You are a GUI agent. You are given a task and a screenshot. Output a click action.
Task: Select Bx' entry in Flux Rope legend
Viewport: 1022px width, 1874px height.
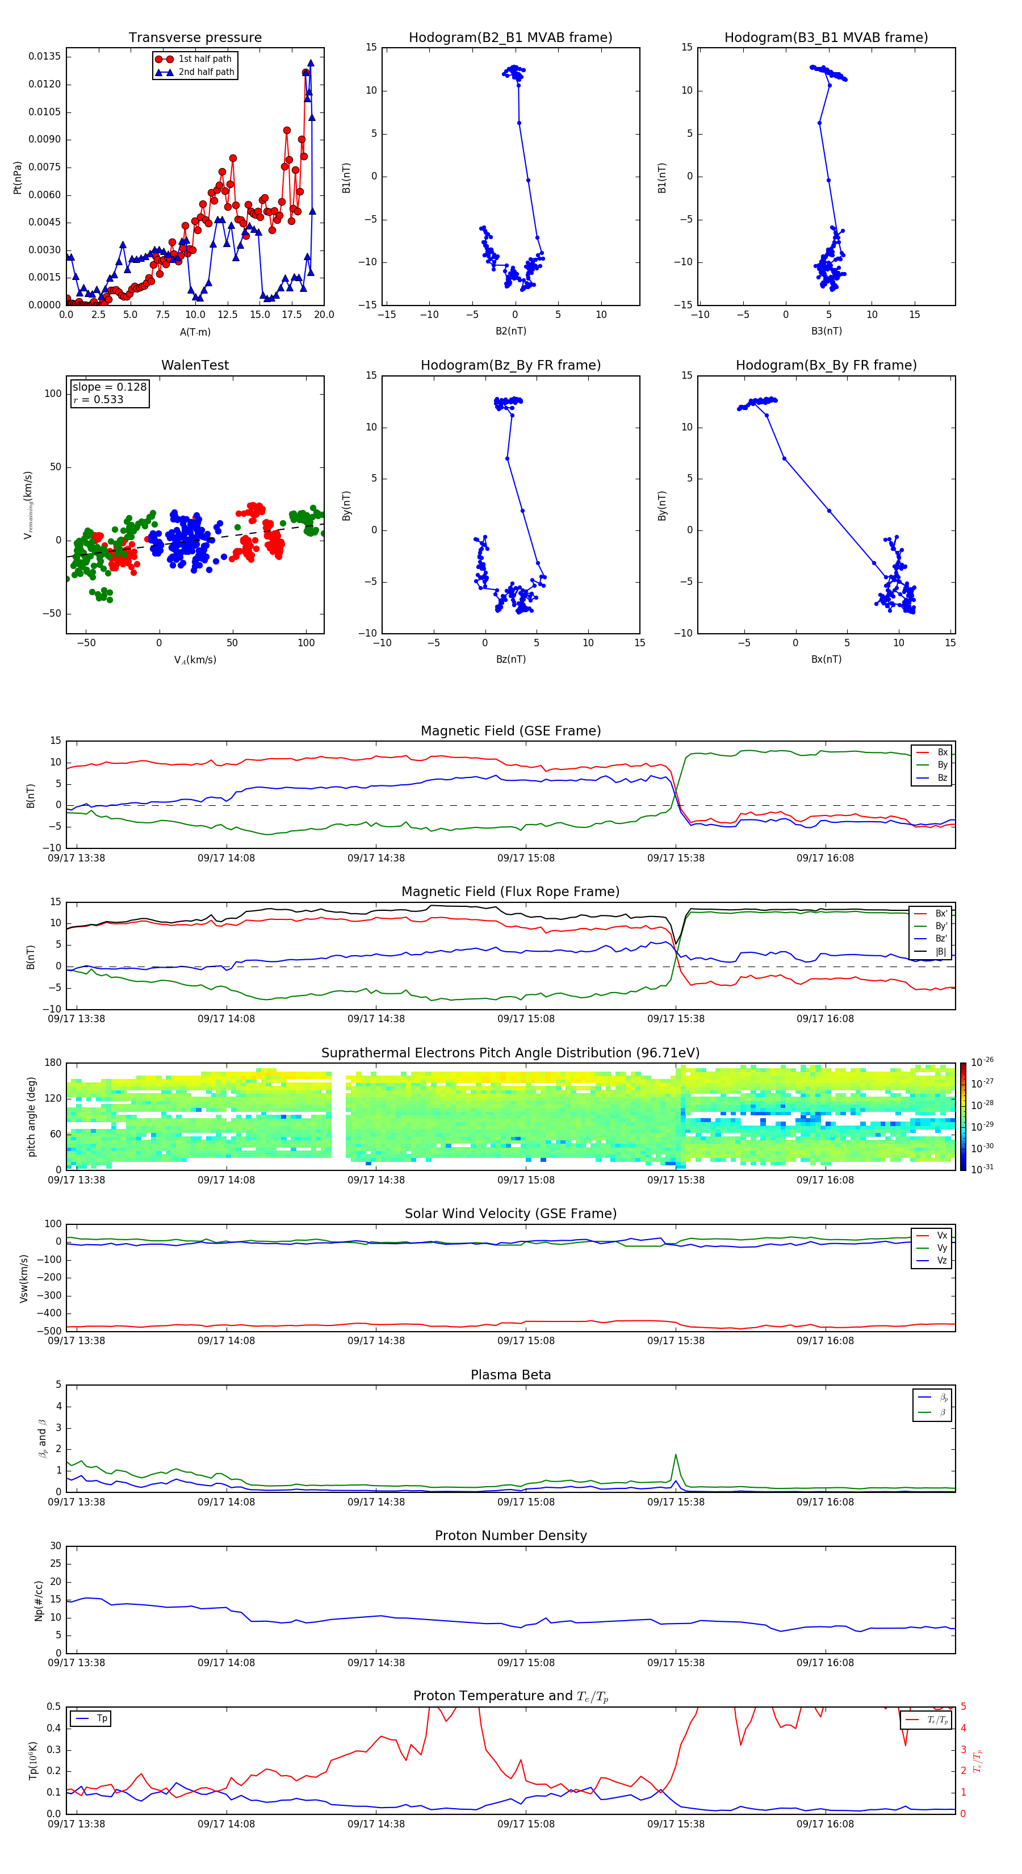pos(931,914)
